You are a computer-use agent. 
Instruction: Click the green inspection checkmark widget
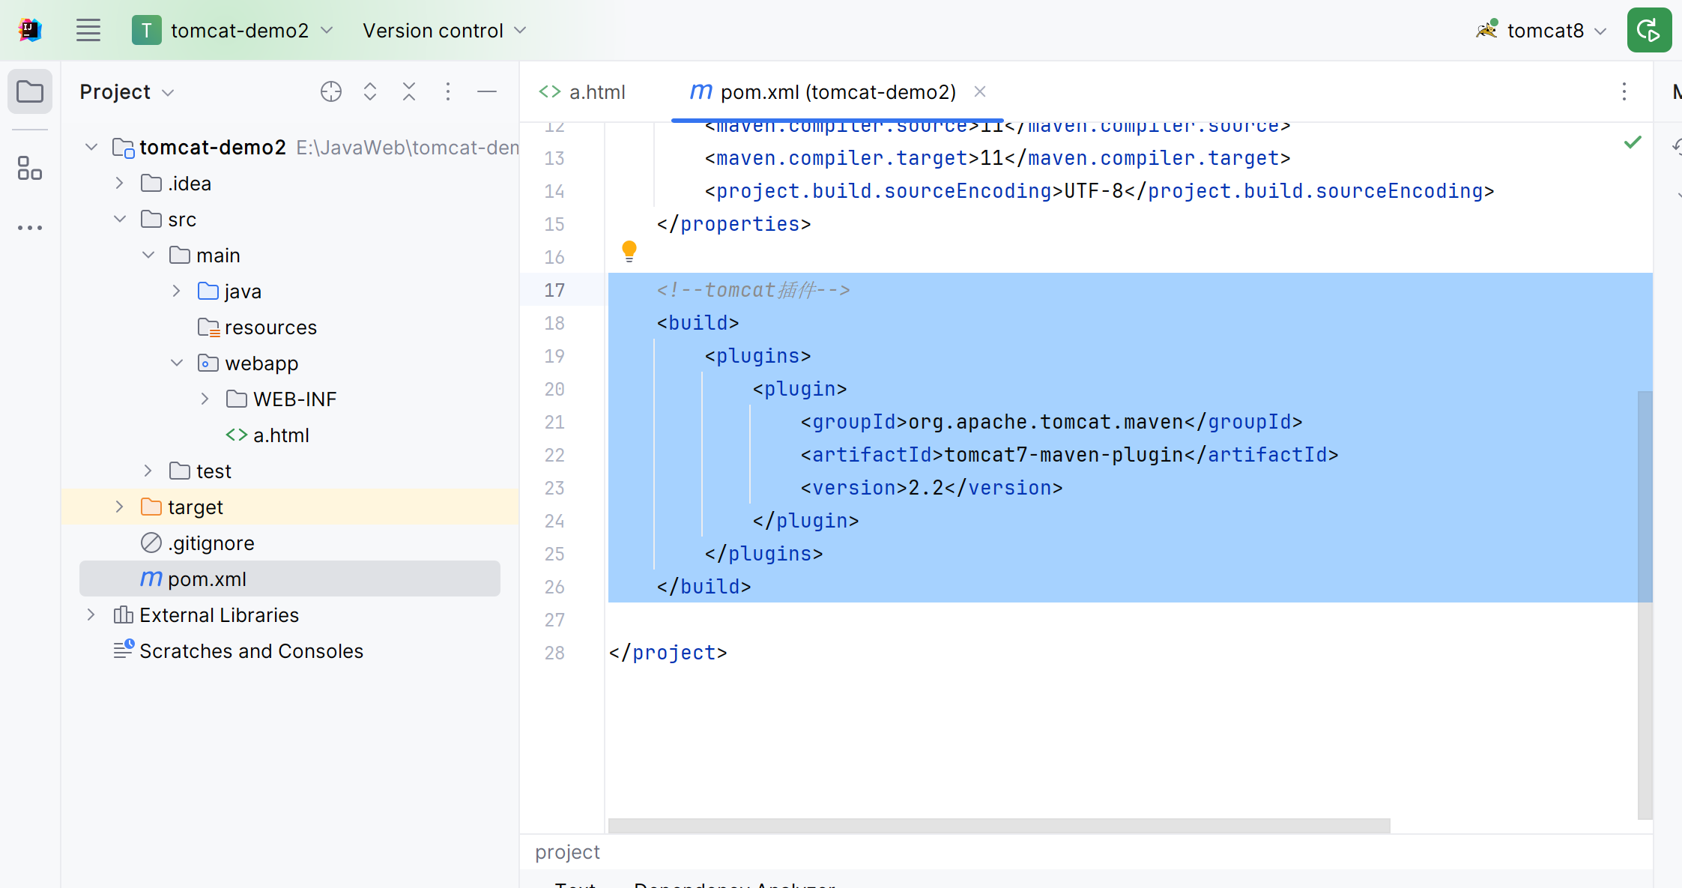[x=1633, y=142]
